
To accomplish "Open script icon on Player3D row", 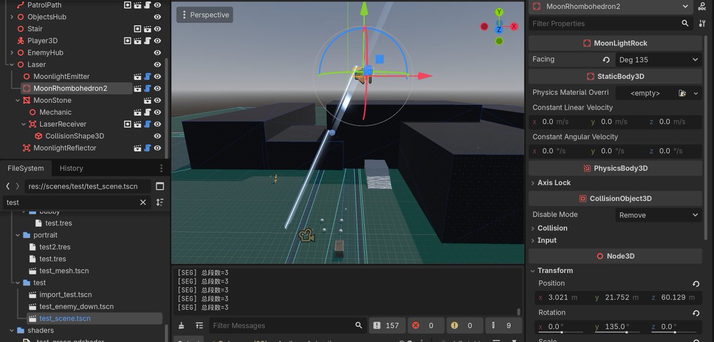I will pyautogui.click(x=148, y=41).
